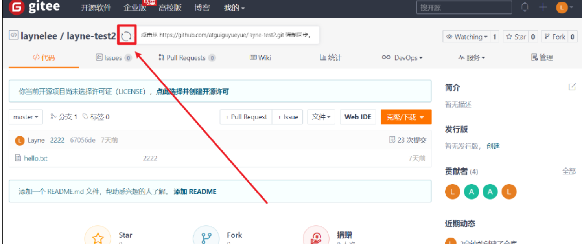Click the plus create icon in header

tap(543, 7)
